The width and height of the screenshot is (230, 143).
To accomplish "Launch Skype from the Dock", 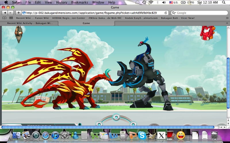I will click(141, 135).
